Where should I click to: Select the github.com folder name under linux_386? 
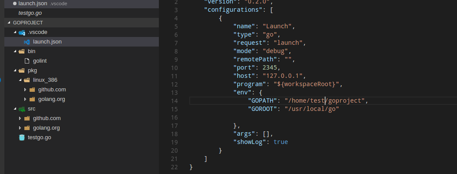52,90
